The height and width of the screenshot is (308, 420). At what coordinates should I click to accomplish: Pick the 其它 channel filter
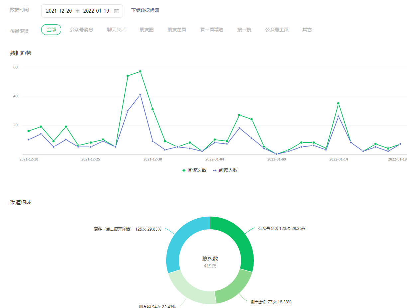pyautogui.click(x=307, y=30)
